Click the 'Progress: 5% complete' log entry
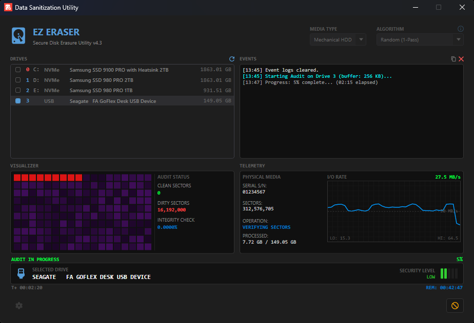 tap(310, 82)
